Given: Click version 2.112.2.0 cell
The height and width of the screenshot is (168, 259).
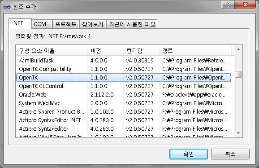Looking at the screenshot, I should (102, 95).
